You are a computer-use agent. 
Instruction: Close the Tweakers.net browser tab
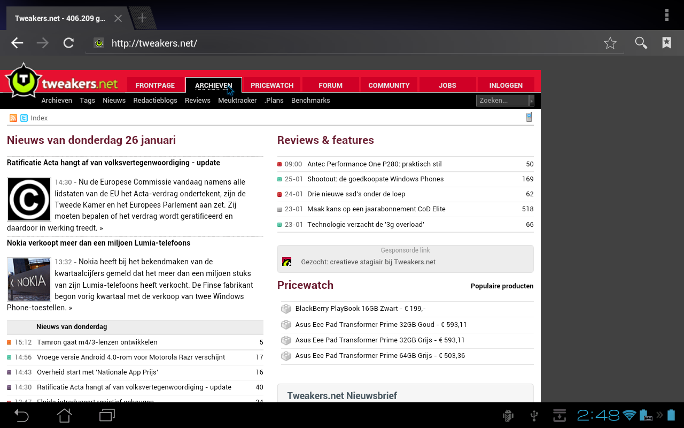[x=118, y=19]
